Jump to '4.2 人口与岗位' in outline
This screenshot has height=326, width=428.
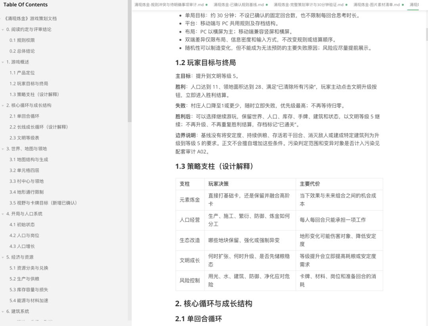(24, 236)
